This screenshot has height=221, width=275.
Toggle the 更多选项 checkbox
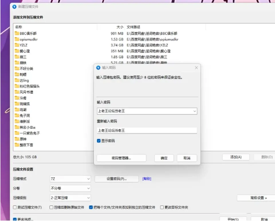[15, 219]
